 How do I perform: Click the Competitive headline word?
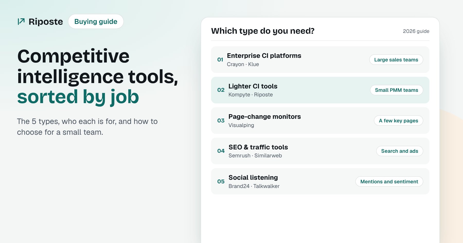[73, 56]
